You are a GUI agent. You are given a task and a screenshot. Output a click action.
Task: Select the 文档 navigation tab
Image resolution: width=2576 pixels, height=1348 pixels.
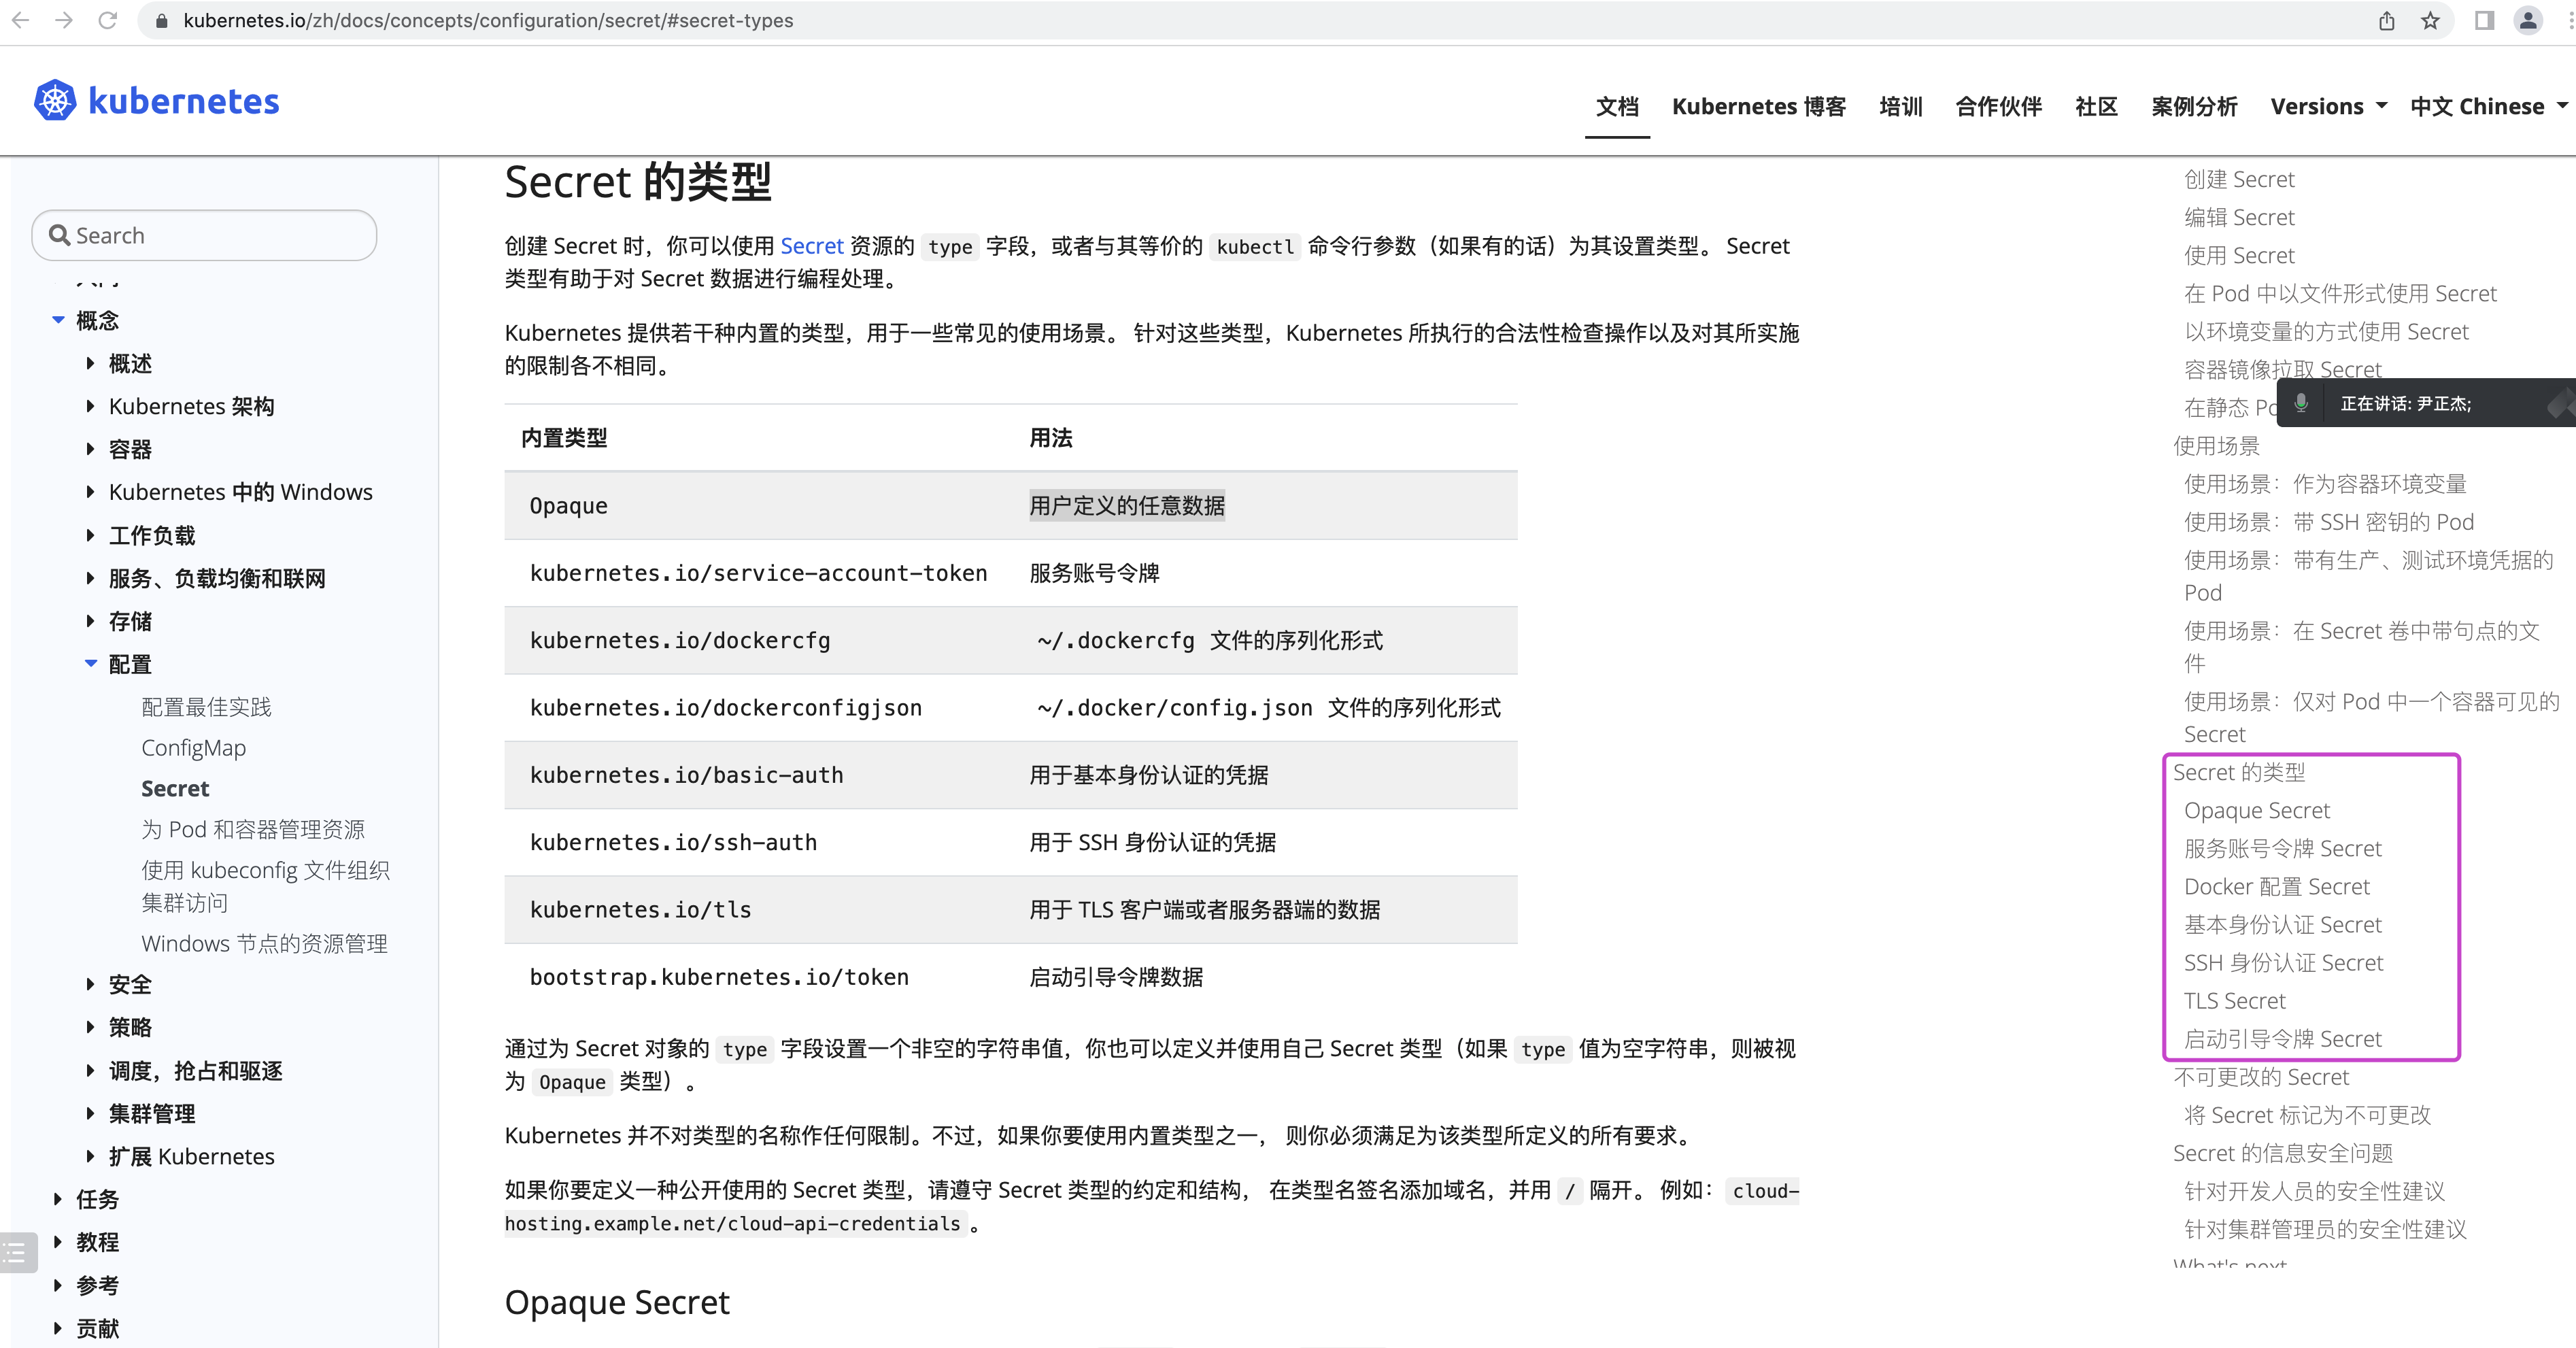click(x=1616, y=106)
